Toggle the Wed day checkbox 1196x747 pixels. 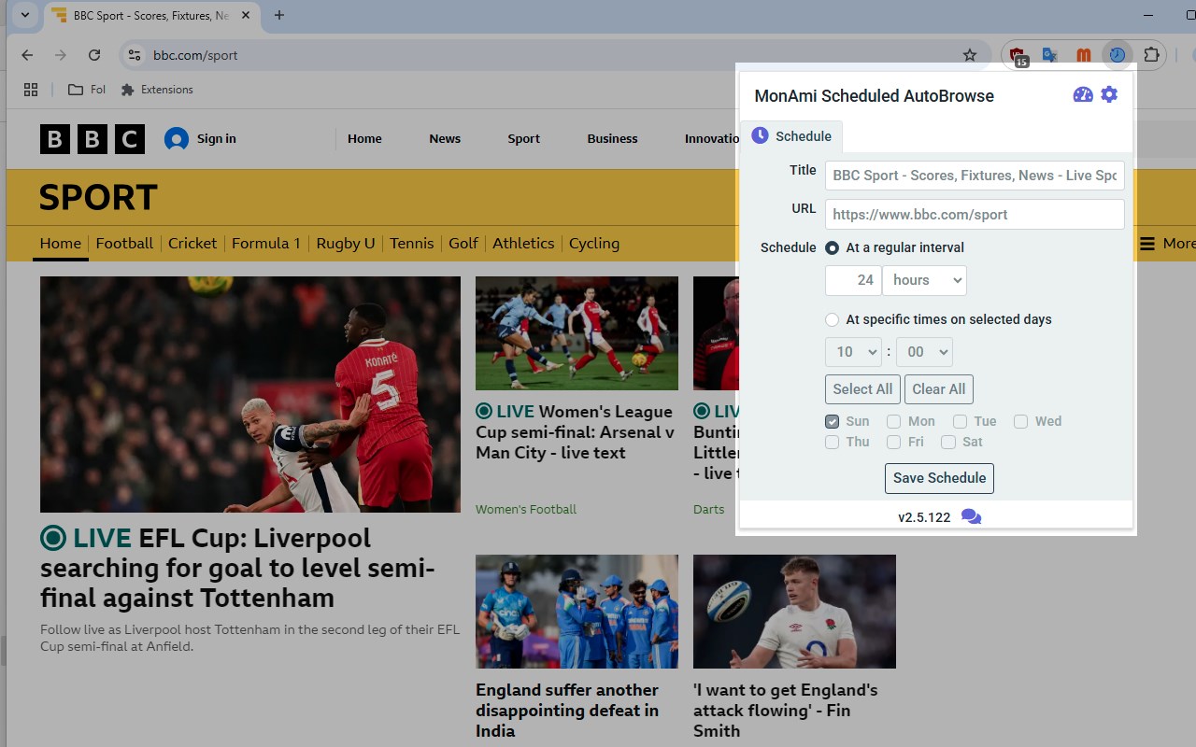[x=1020, y=421]
